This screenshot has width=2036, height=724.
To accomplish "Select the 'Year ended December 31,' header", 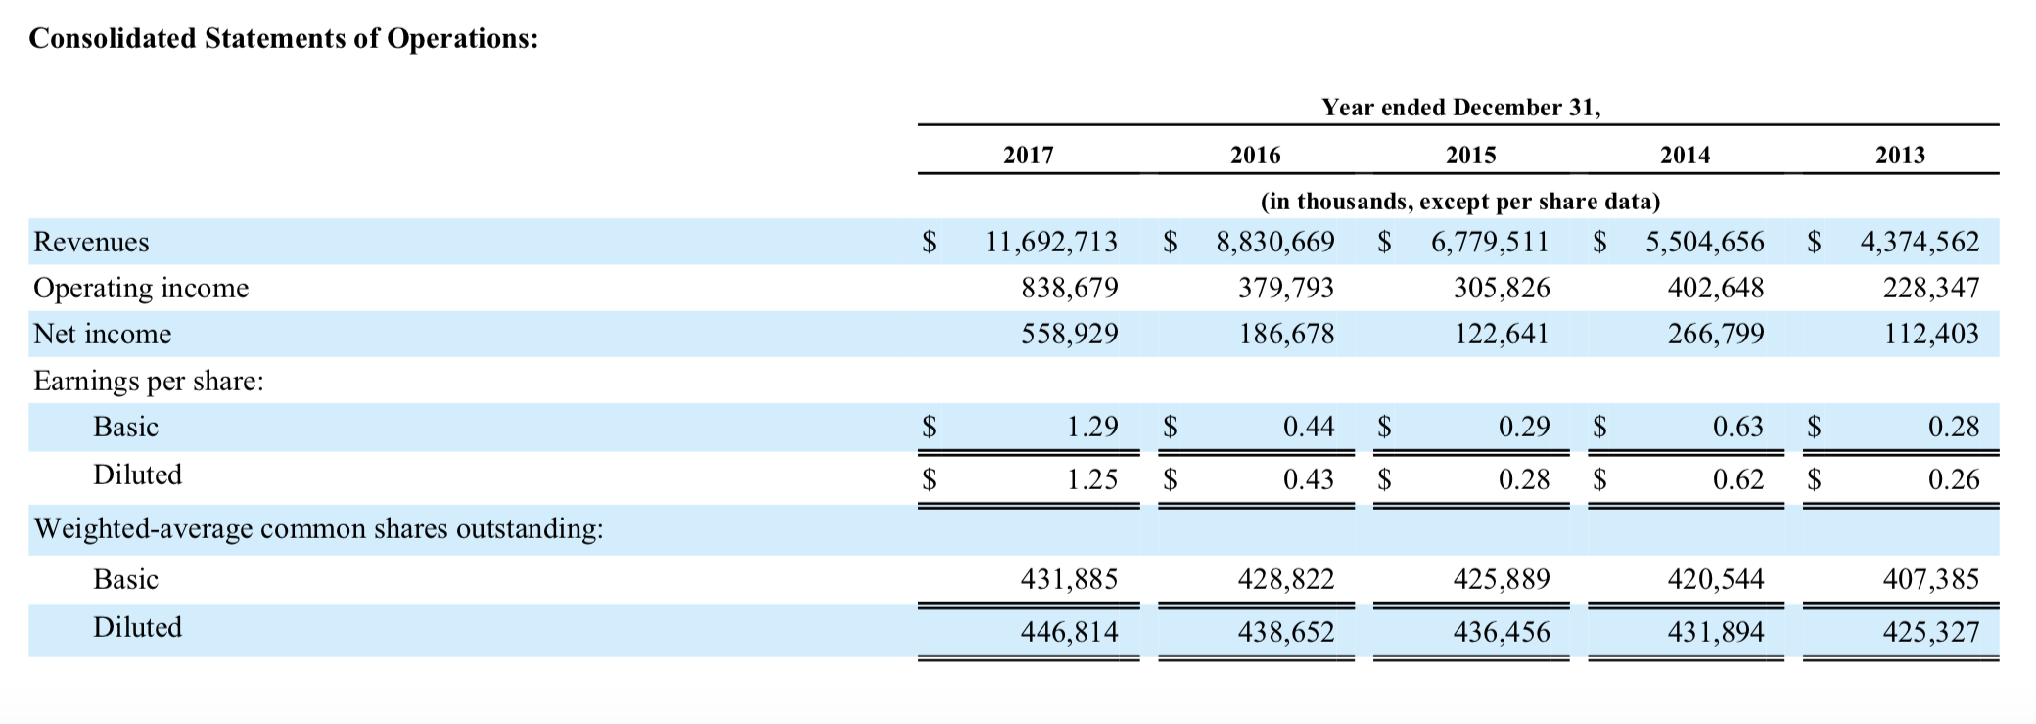I will point(1461,108).
